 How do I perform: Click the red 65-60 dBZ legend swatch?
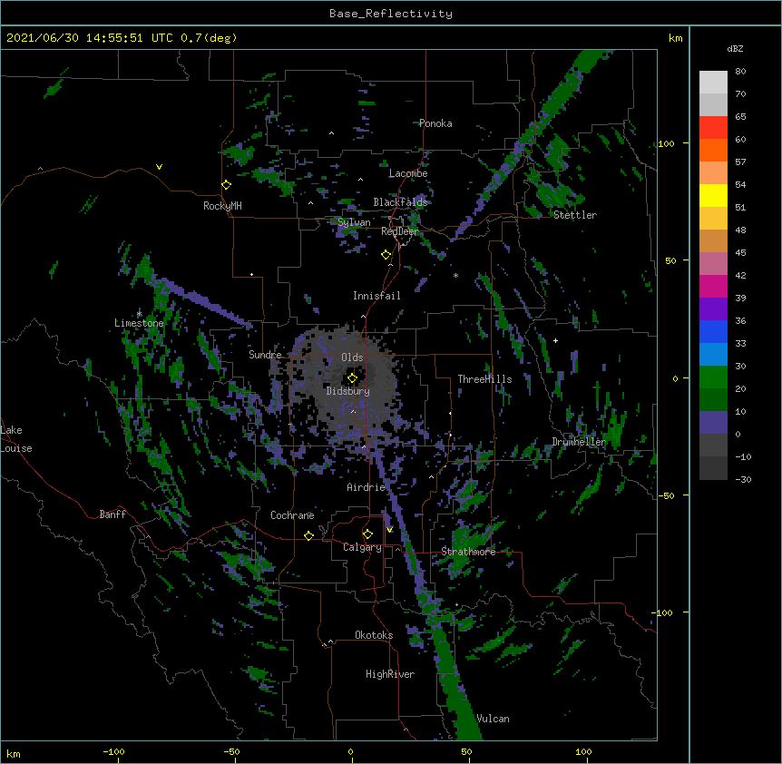[713, 127]
